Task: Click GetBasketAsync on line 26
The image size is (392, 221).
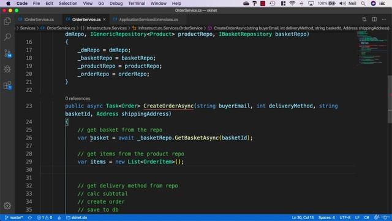Action: point(197,138)
